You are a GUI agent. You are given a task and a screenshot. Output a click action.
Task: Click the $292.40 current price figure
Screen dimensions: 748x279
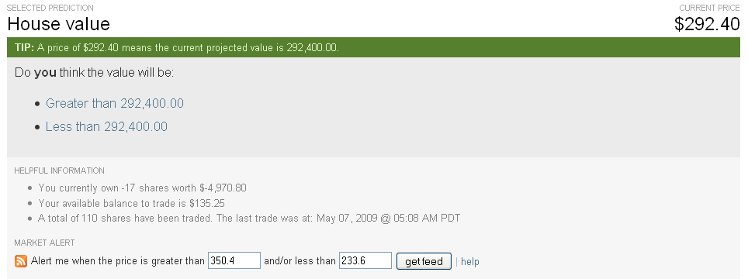(x=707, y=24)
